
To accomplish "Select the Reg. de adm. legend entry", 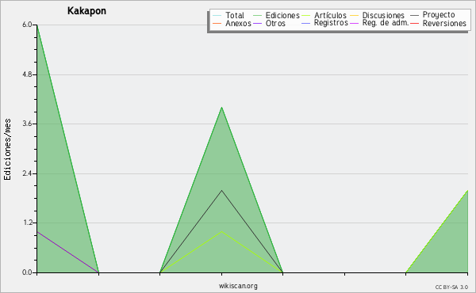I will point(386,23).
